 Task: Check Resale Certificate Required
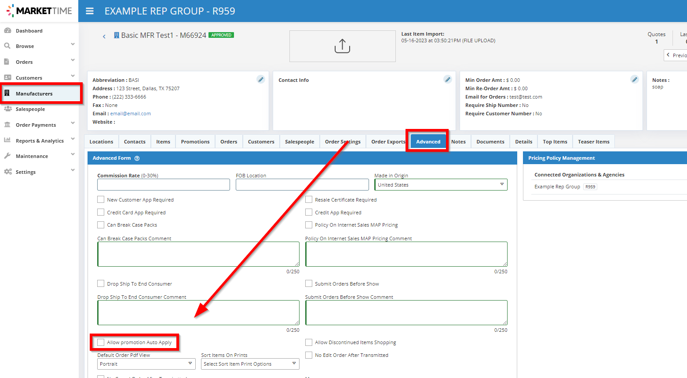(x=309, y=199)
